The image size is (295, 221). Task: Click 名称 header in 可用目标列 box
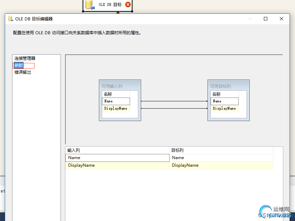224,94
